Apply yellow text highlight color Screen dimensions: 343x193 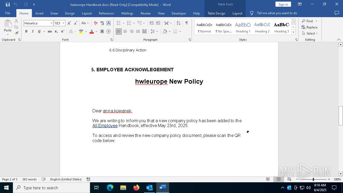(x=81, y=31)
